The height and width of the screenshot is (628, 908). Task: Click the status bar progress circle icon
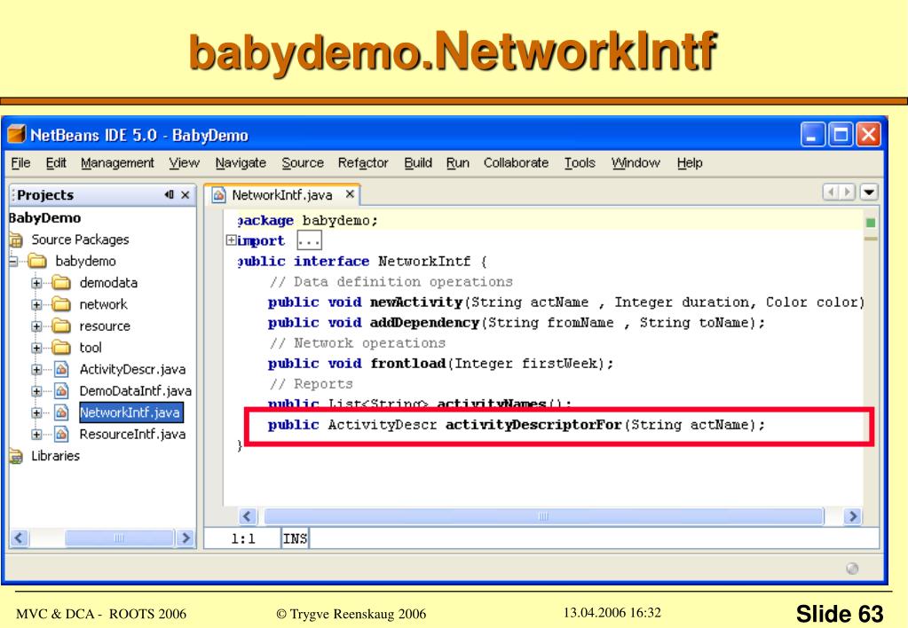coord(852,569)
